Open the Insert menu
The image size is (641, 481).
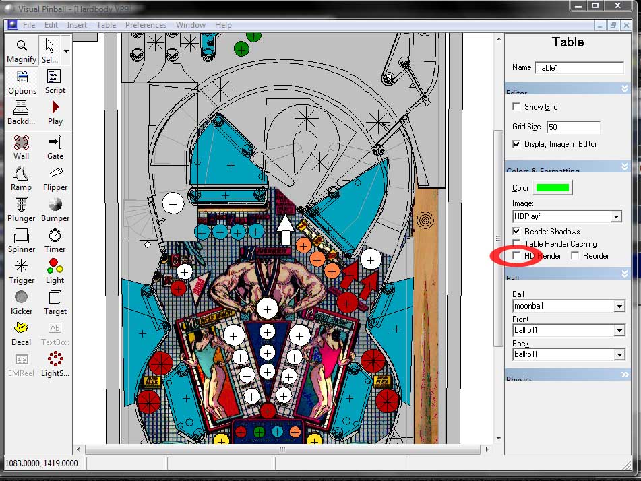click(x=77, y=24)
